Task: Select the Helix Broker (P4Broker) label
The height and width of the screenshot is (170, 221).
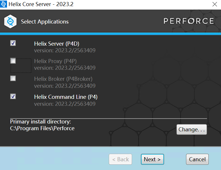Action: point(63,79)
